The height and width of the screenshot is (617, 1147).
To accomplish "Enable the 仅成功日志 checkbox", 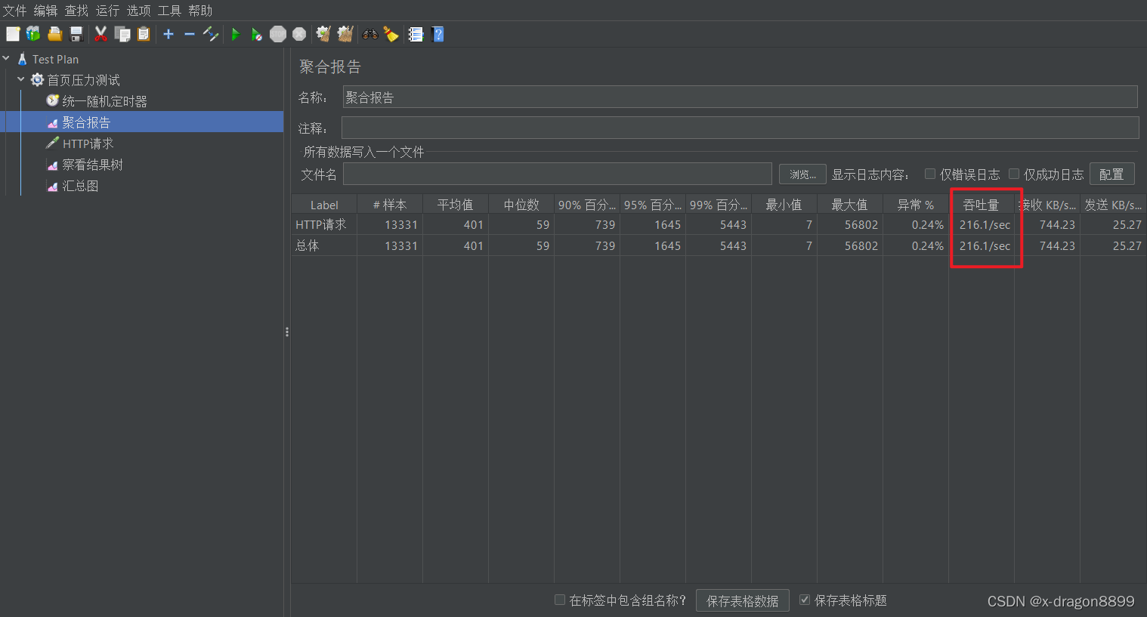I will click(x=1014, y=174).
